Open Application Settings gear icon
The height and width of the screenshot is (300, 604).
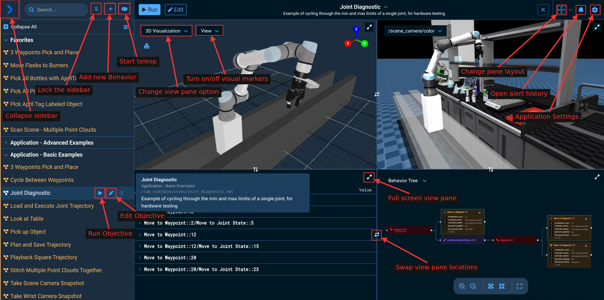(x=595, y=10)
